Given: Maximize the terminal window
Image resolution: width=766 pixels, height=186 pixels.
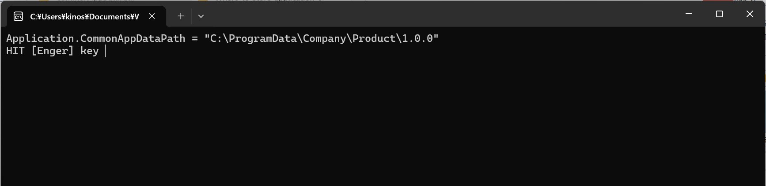Looking at the screenshot, I should 719,14.
